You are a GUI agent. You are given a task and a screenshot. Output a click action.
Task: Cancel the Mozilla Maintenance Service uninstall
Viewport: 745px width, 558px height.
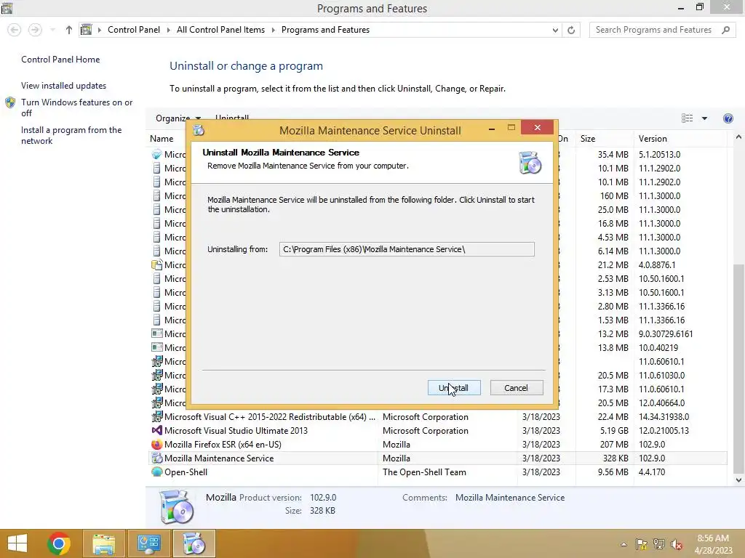pyautogui.click(x=516, y=388)
